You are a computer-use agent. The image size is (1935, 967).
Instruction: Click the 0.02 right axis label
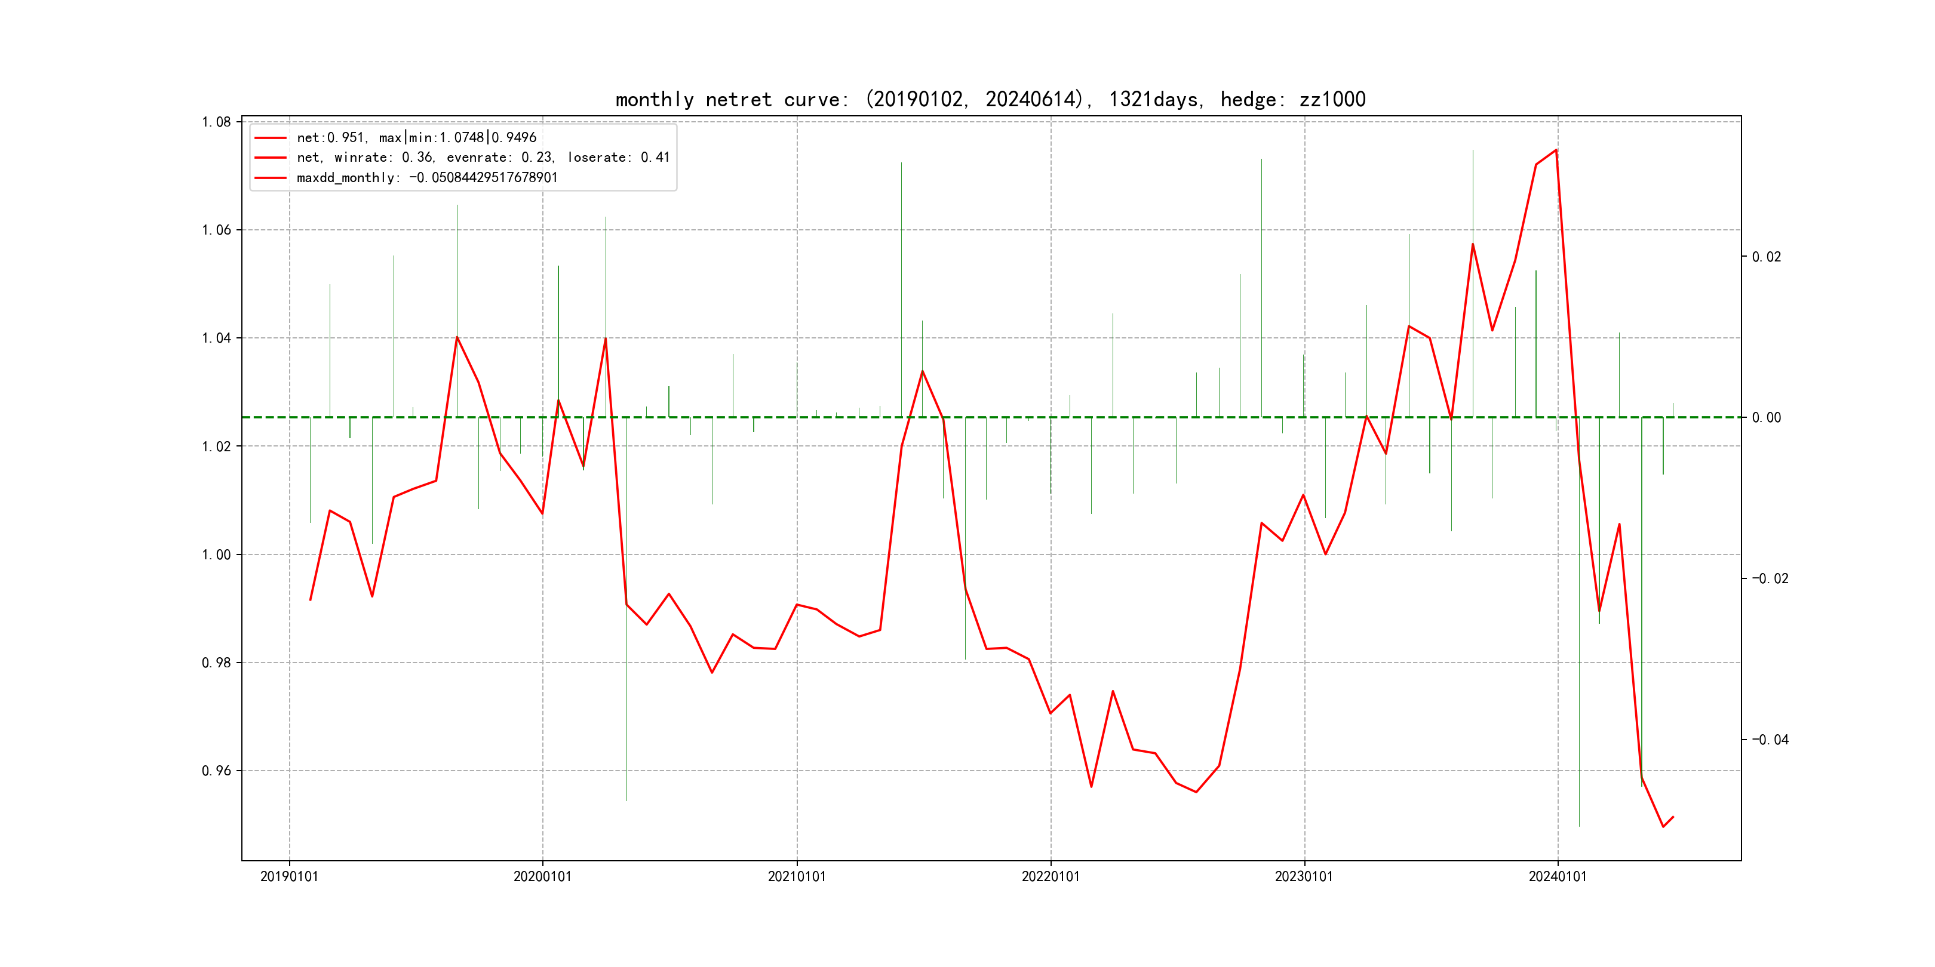[1766, 257]
